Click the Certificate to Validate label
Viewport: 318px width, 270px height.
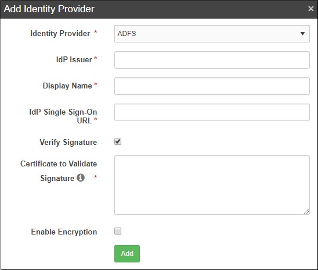(59, 164)
